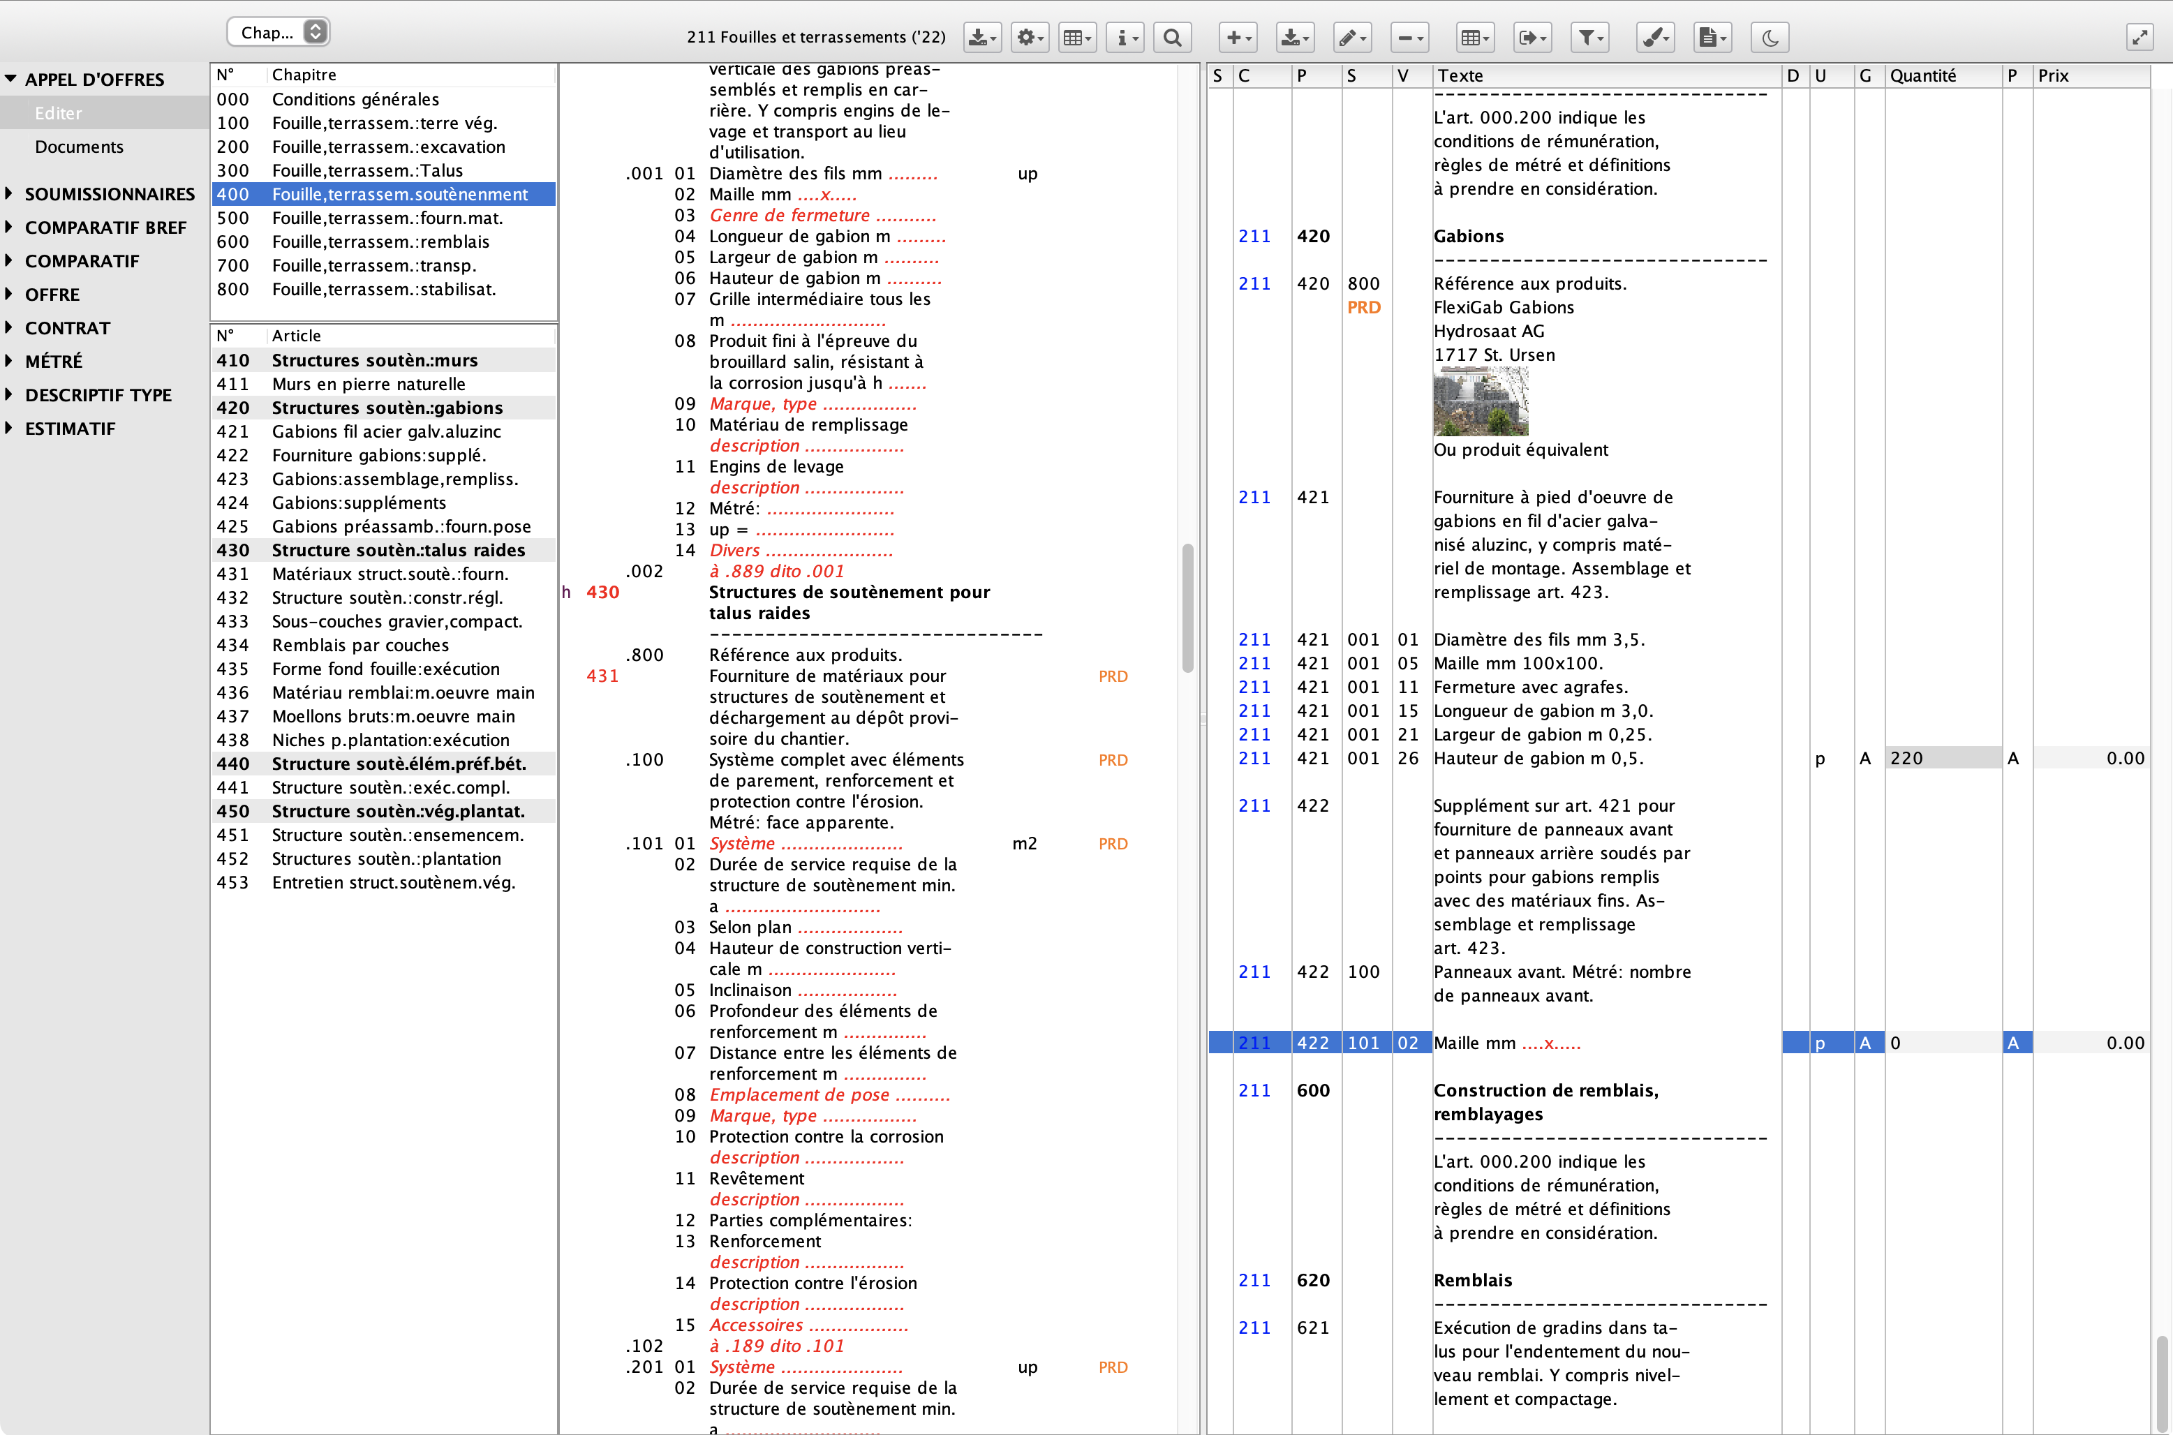The width and height of the screenshot is (2173, 1435).
Task: Collapse the APPEL D'OFFRES section
Action: click(x=10, y=79)
